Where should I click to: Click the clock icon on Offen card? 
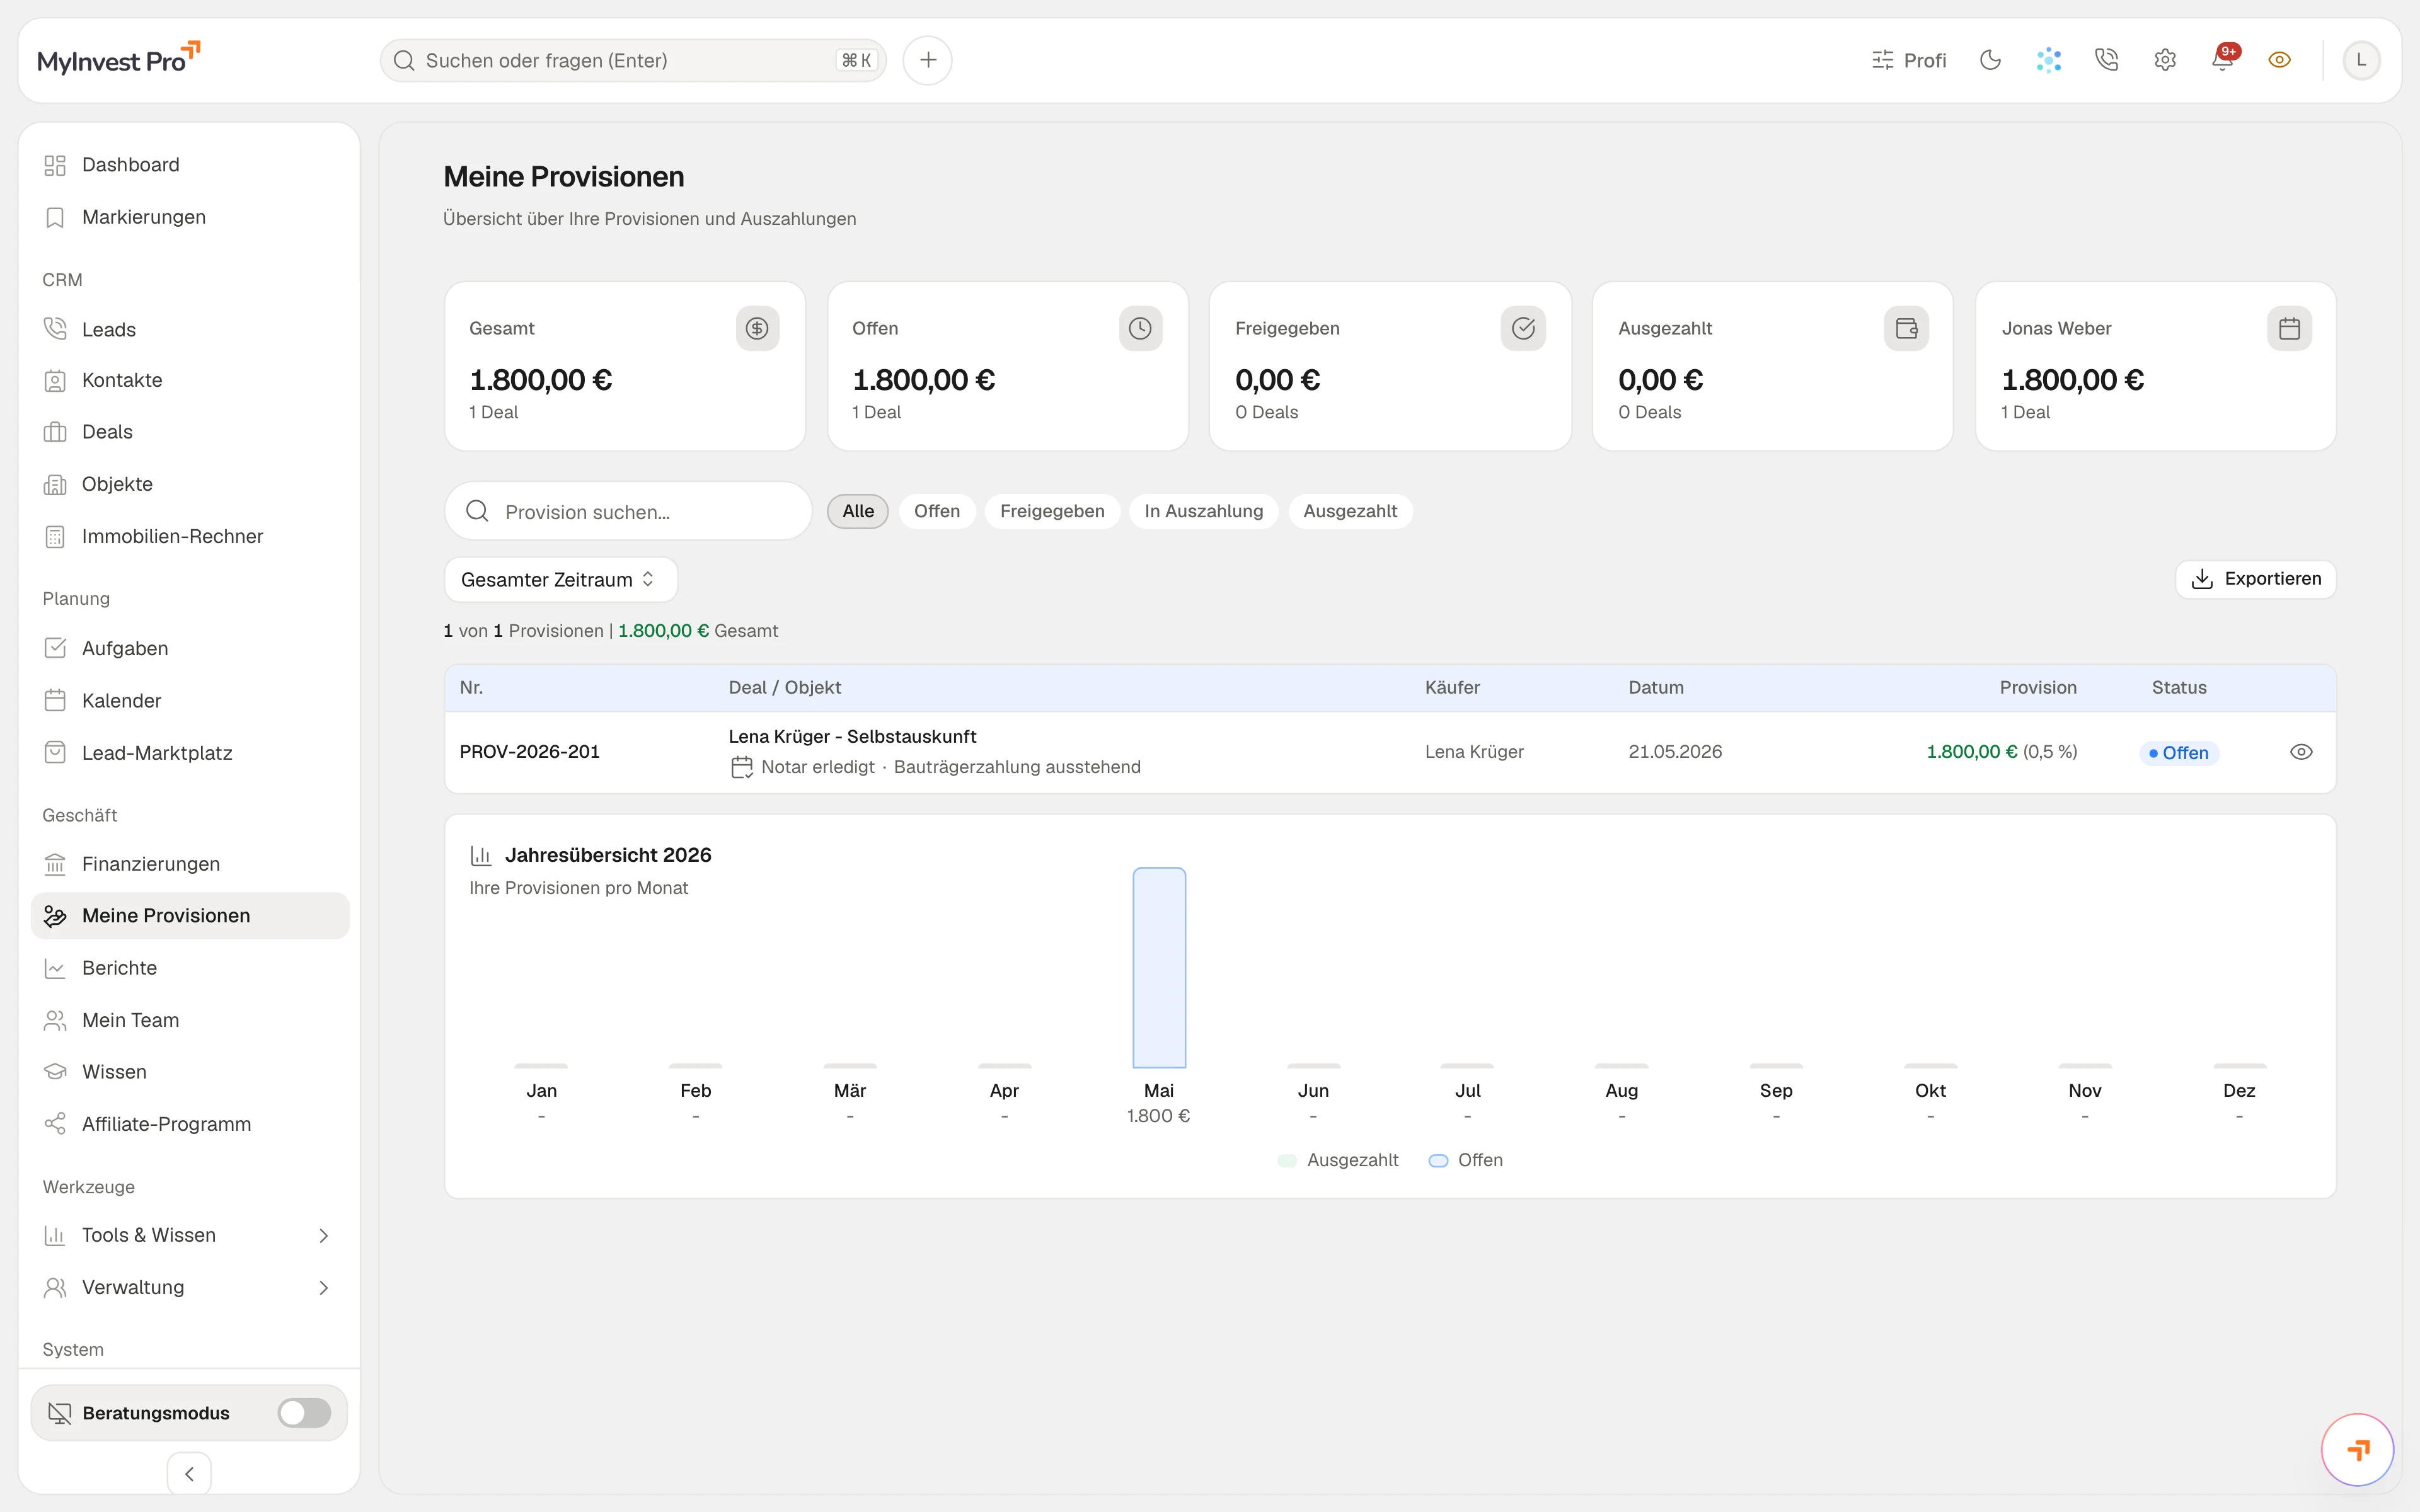(x=1140, y=328)
